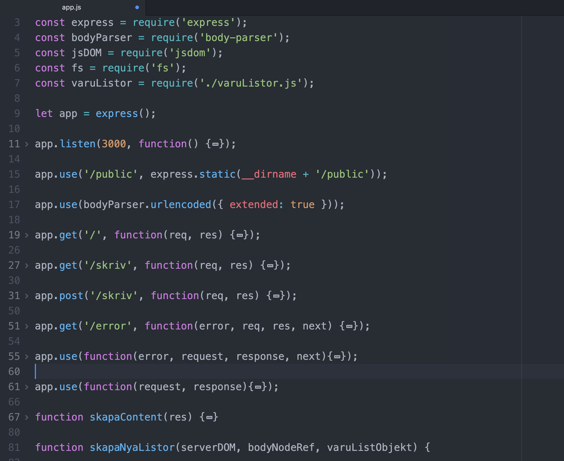Select the app.js tab
Image resolution: width=564 pixels, height=461 pixels.
point(72,8)
